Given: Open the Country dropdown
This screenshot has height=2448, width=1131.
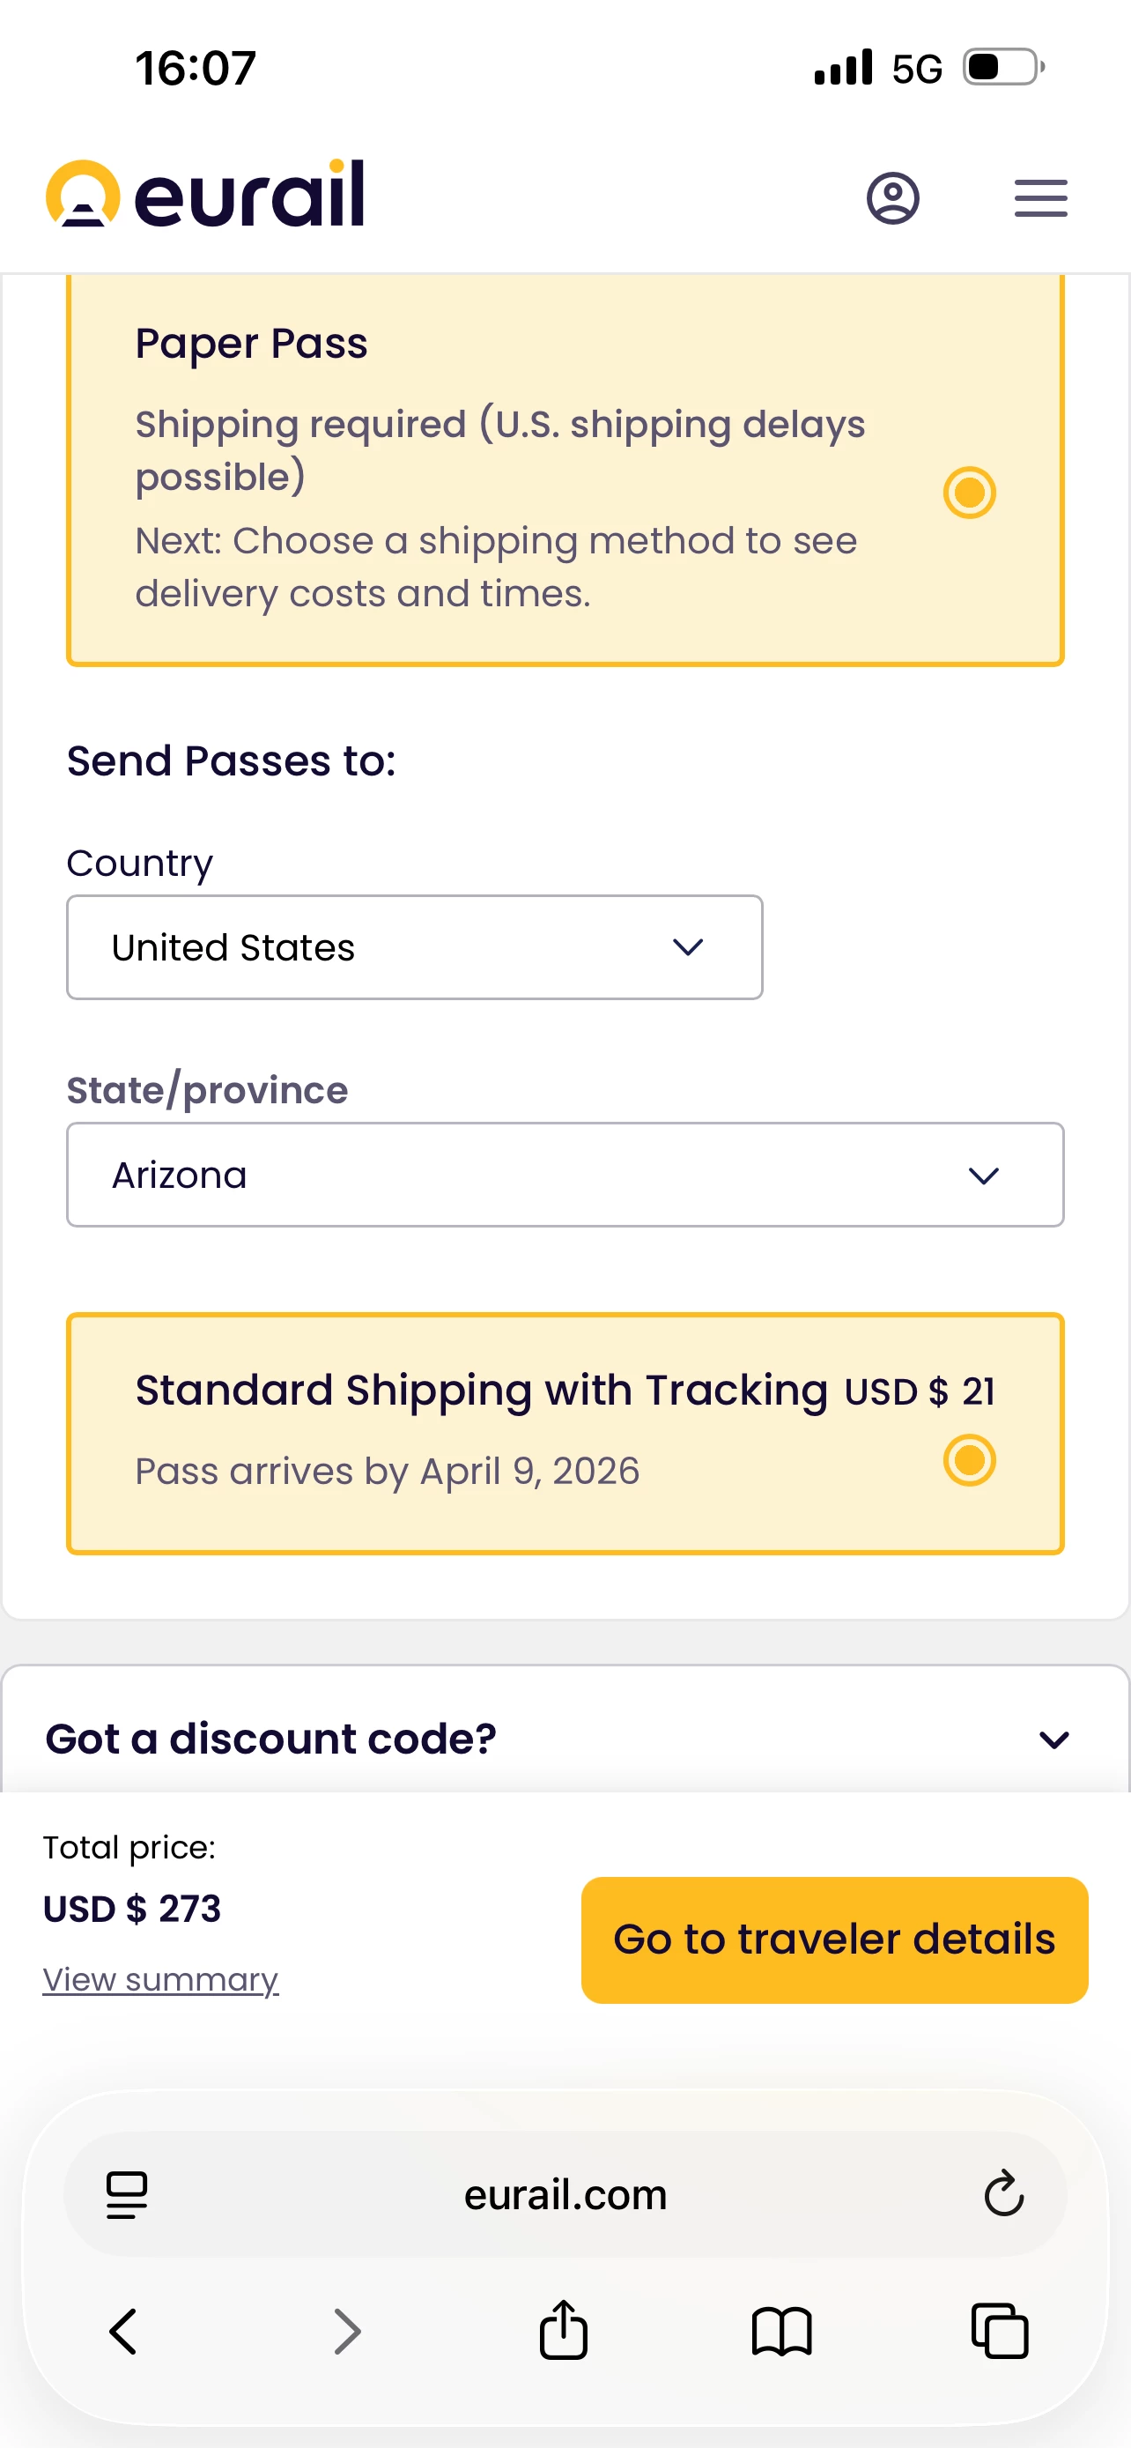Looking at the screenshot, I should coord(414,947).
